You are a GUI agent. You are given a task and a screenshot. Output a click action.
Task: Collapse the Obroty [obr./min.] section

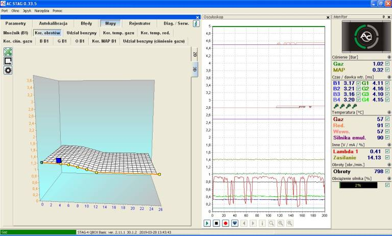click(x=389, y=164)
